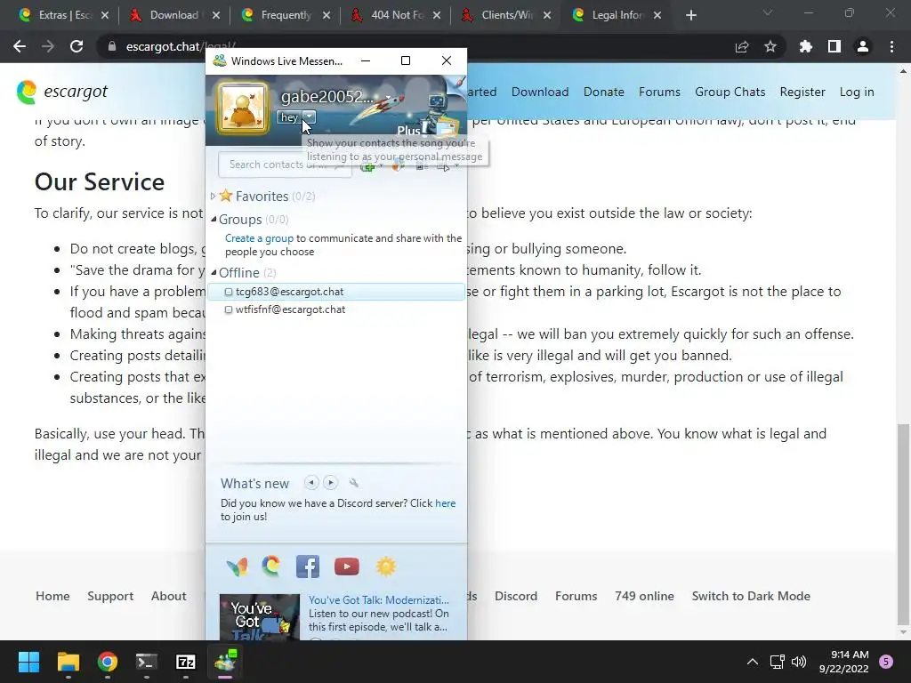Image resolution: width=911 pixels, height=683 pixels.
Task: Reload the escargot.chat page
Action: (x=77, y=46)
